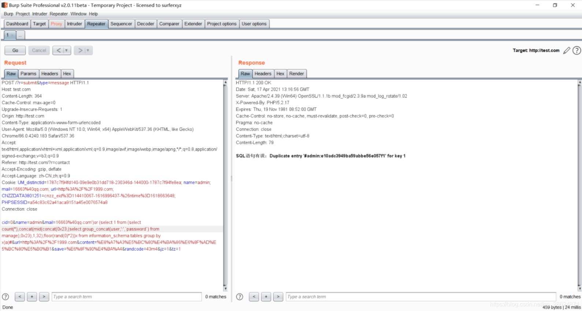
Task: Open the Repeater menu
Action: [x=59, y=14]
